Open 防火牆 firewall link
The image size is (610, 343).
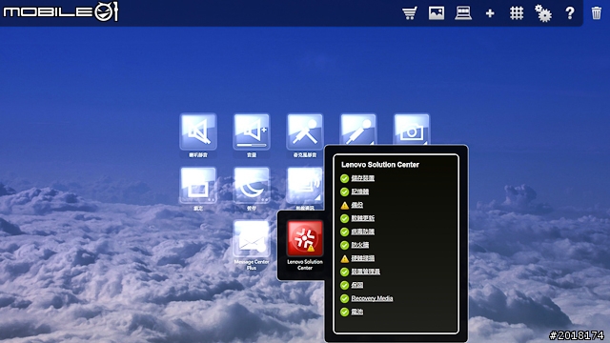[360, 245]
